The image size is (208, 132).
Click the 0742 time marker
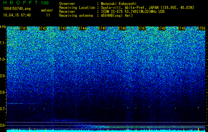(x=43, y=28)
